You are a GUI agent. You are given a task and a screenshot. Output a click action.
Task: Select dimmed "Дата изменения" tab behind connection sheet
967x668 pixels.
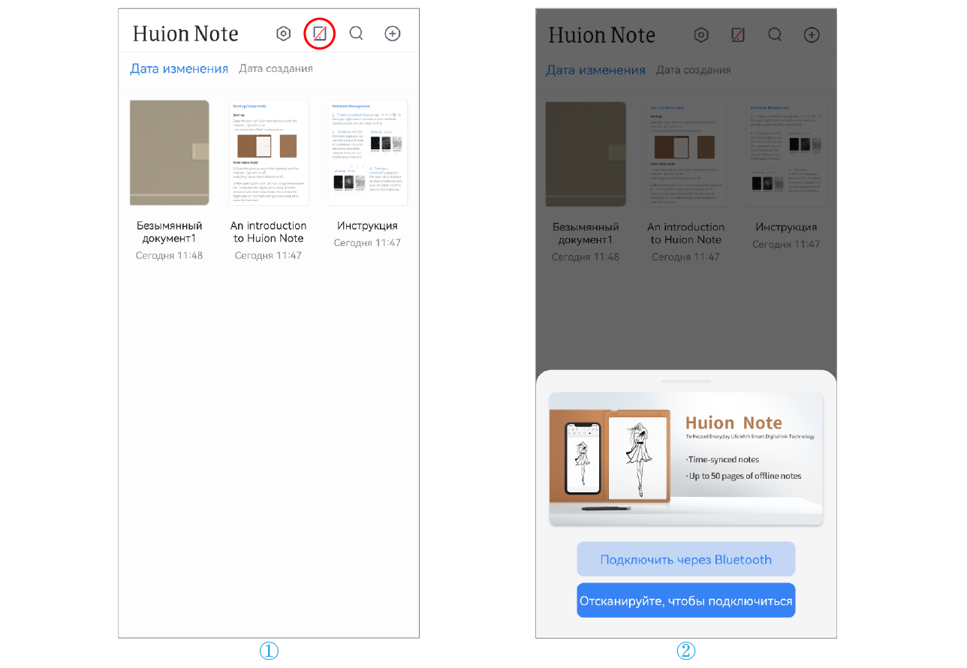[x=595, y=70]
